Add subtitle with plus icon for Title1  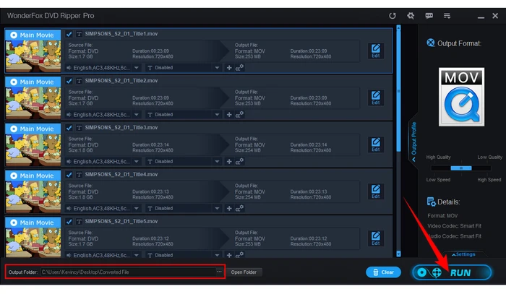point(229,68)
